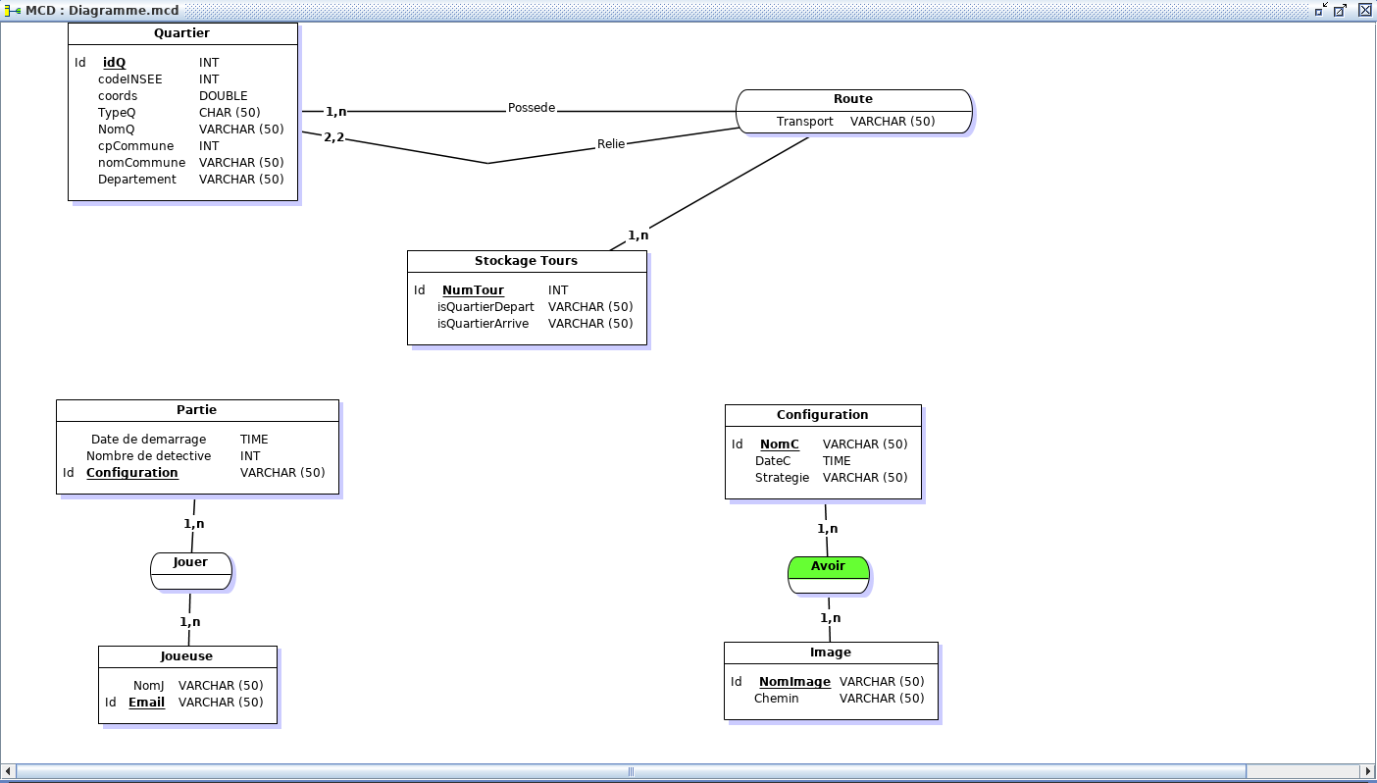Close the Diagramme.mcd internal window
1377x783 pixels.
[x=1364, y=10]
